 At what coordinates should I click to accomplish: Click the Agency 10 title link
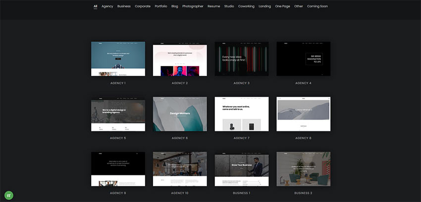click(180, 193)
